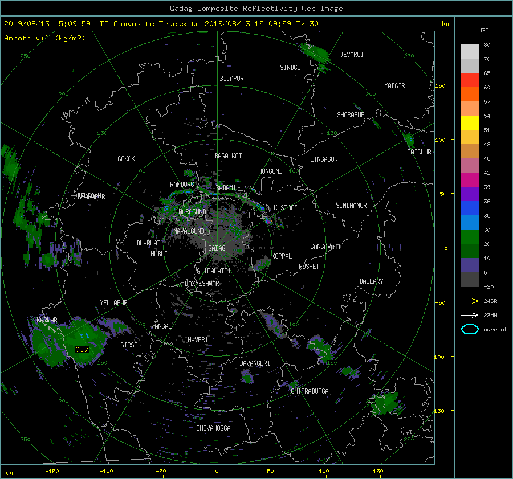
Task: Select the 39 dBZ magenta color swatch
Action: coord(470,179)
